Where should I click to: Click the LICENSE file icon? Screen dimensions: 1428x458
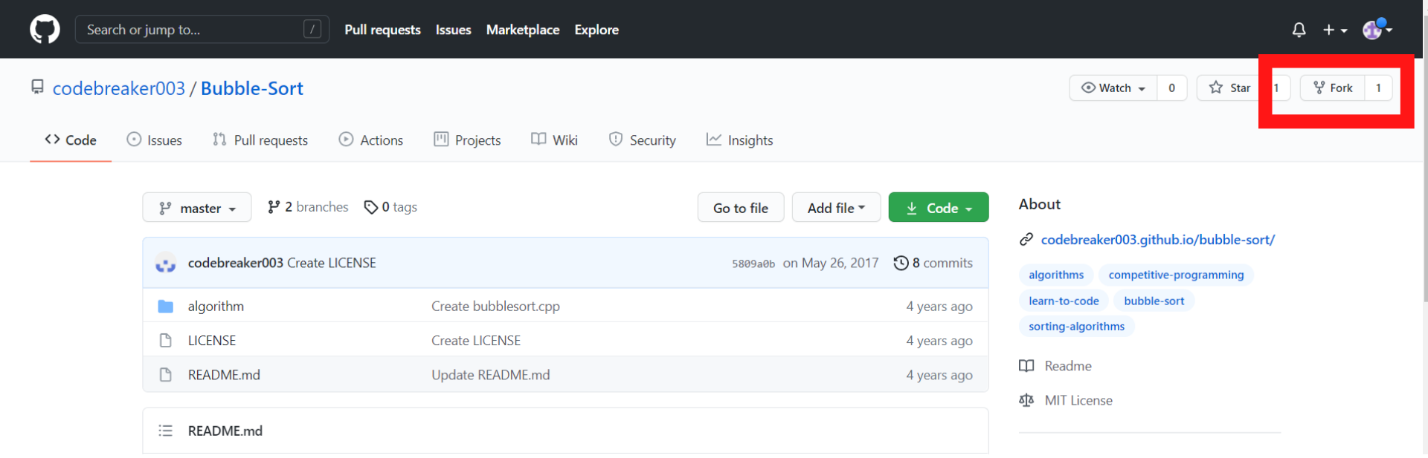(x=165, y=340)
